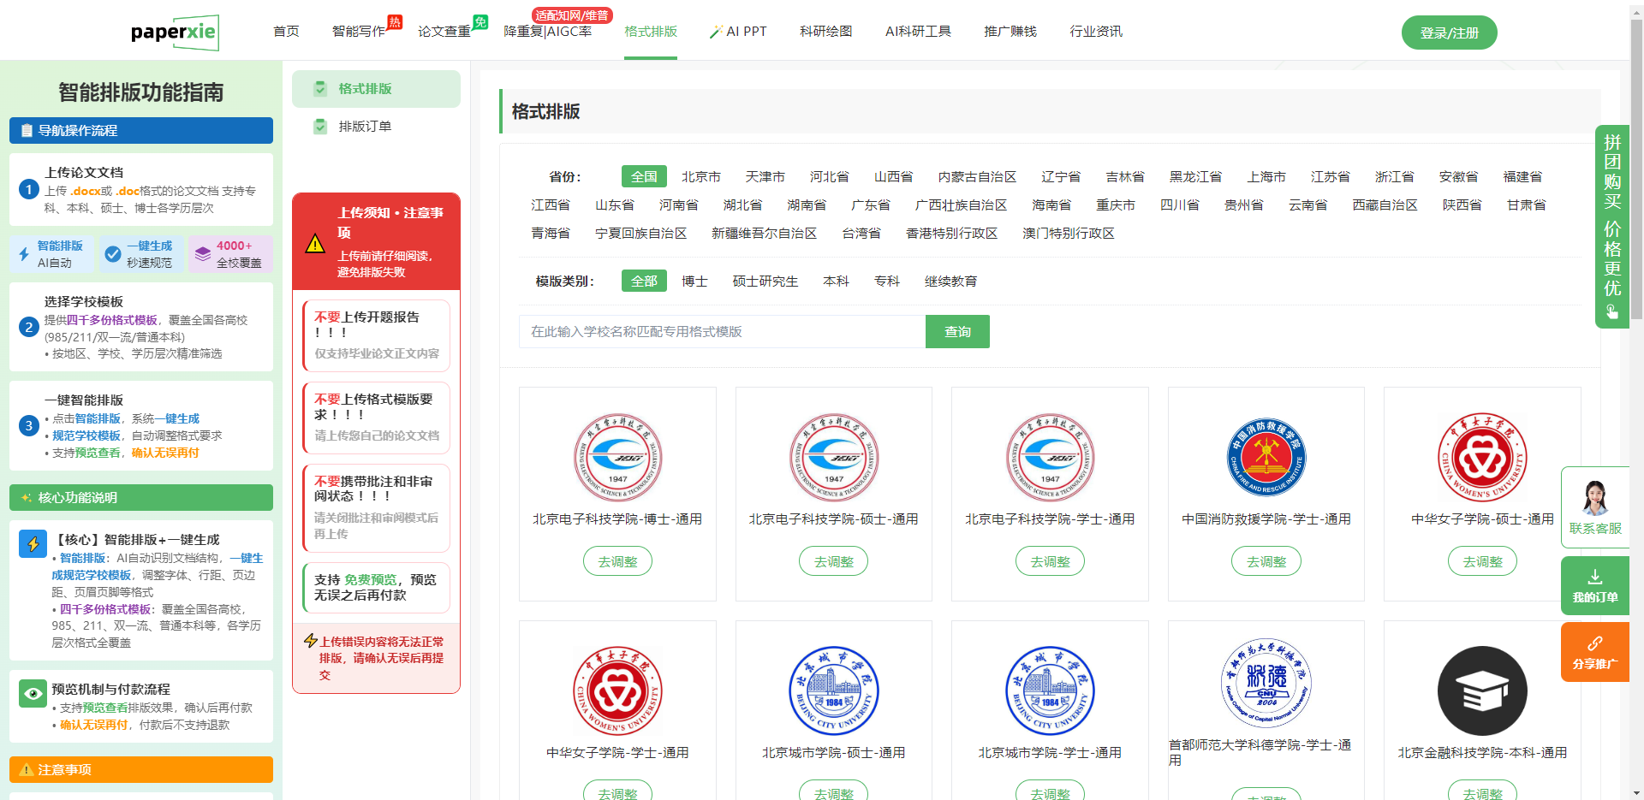Open the 智能写作 nav item
This screenshot has width=1644, height=800.
click(x=359, y=32)
